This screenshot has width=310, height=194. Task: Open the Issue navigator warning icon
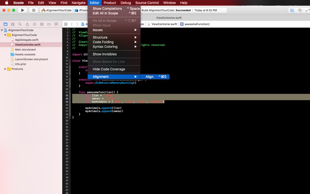click(27, 24)
